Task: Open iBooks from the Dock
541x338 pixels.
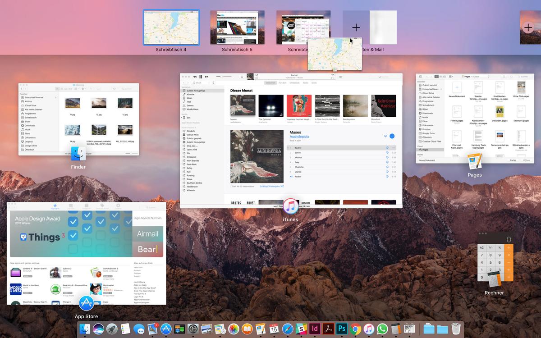Action: (x=247, y=329)
